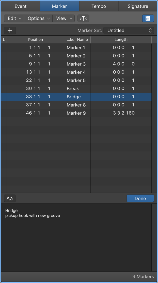Click the plus icon to create a marker
This screenshot has width=158, height=283.
(x=10, y=30)
